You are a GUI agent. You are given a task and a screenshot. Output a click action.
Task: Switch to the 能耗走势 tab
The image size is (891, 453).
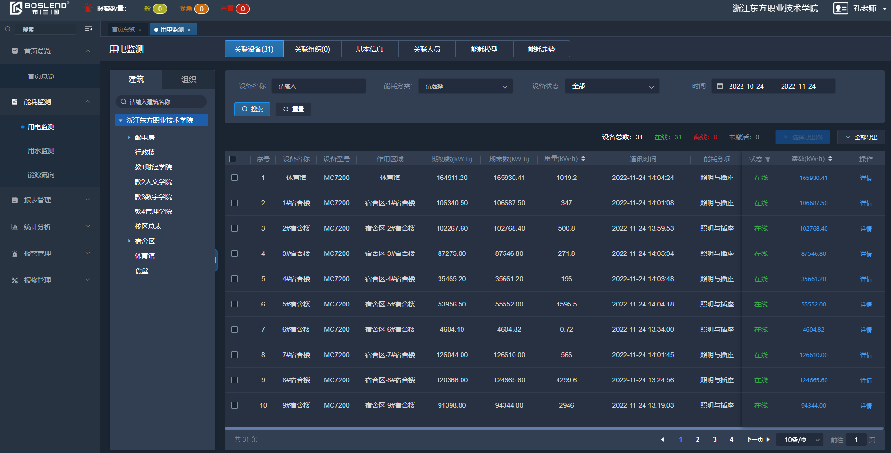tap(541, 48)
